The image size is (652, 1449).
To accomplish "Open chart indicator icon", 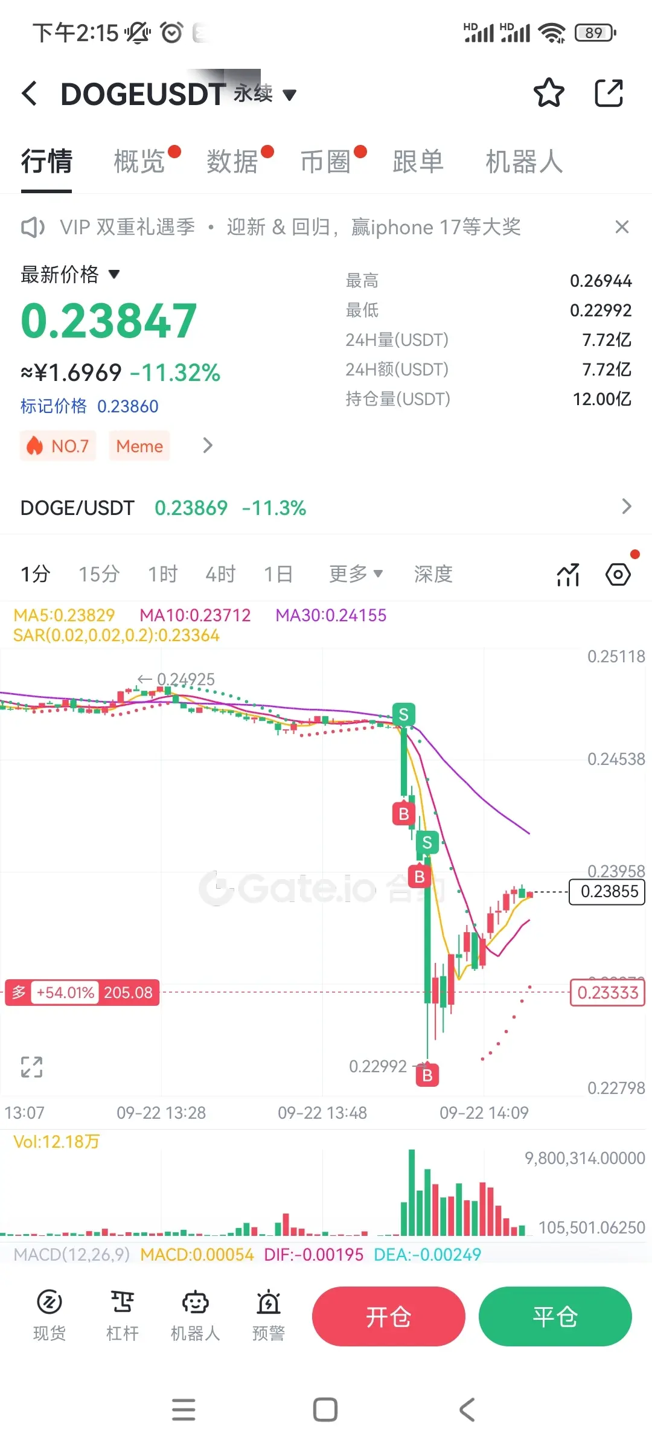I will (568, 574).
